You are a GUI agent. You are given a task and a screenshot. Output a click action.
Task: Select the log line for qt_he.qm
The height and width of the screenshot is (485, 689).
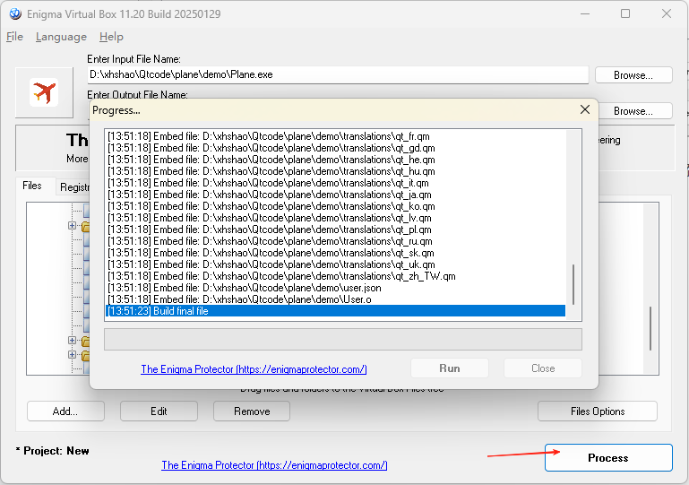click(x=336, y=160)
